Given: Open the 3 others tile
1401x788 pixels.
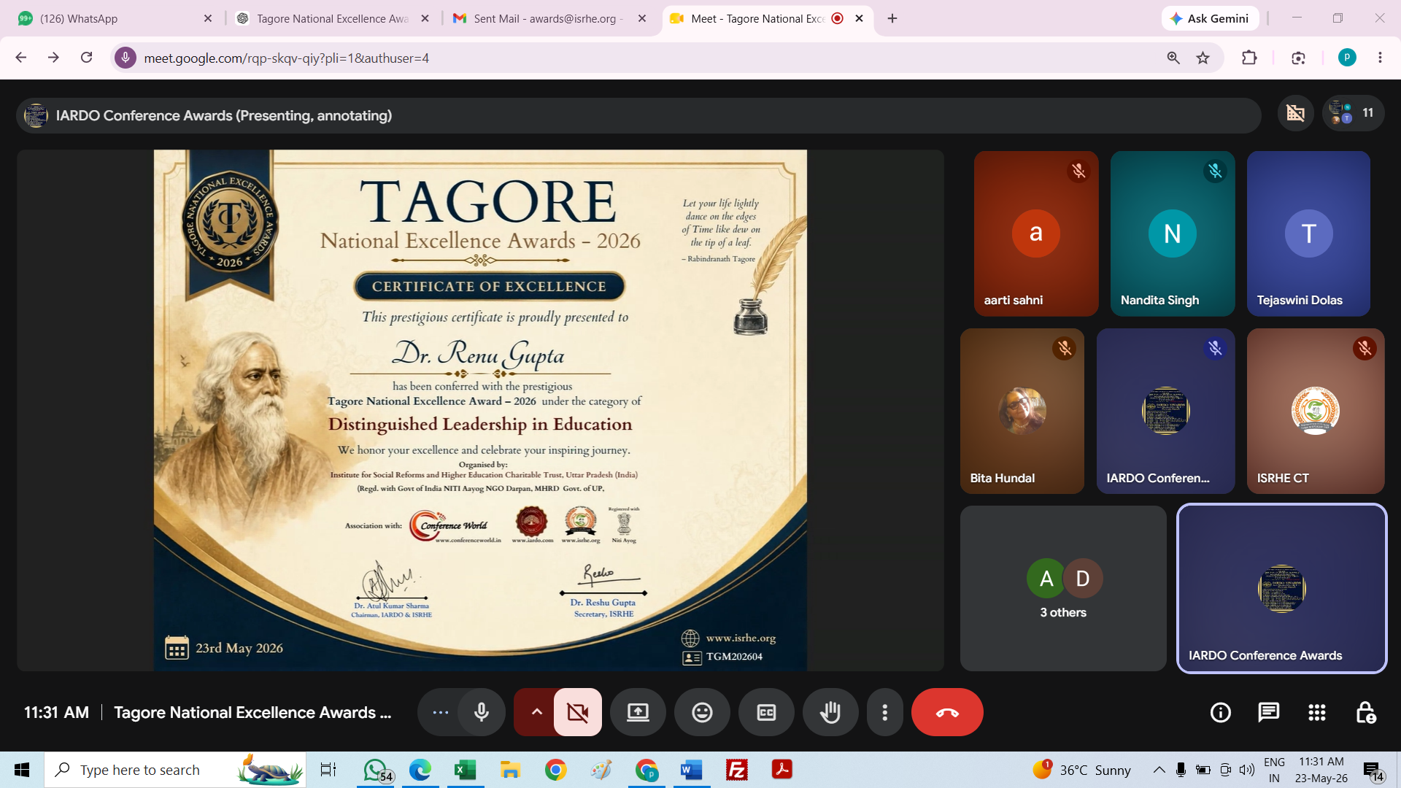Looking at the screenshot, I should pos(1063,588).
